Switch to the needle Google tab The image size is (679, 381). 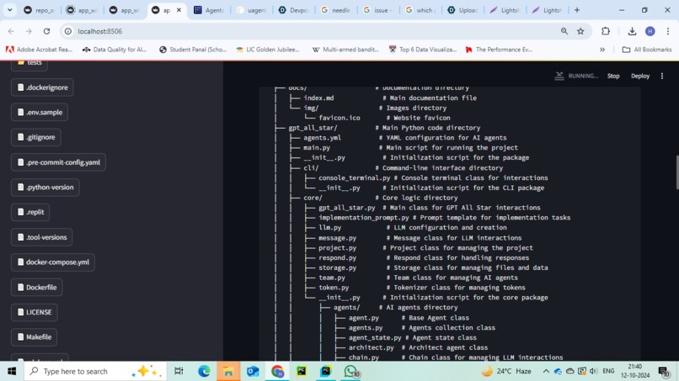(335, 10)
